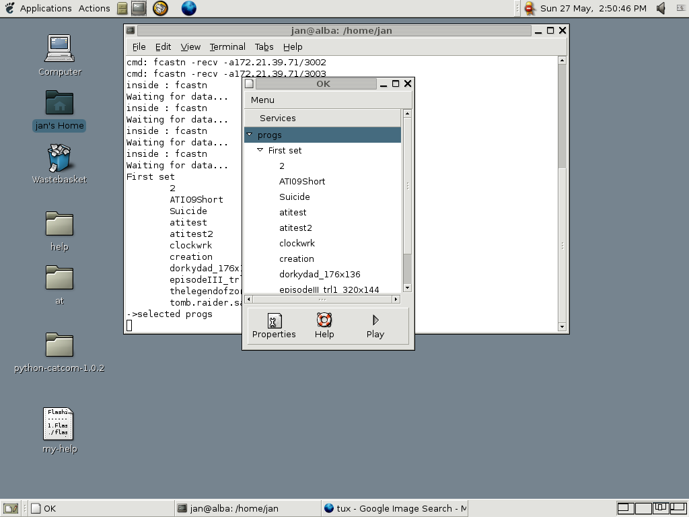Collapse the First set expander
This screenshot has height=517, width=689.
260,150
